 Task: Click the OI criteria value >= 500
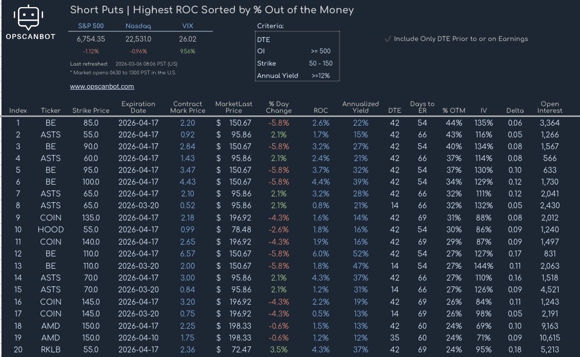click(x=321, y=51)
